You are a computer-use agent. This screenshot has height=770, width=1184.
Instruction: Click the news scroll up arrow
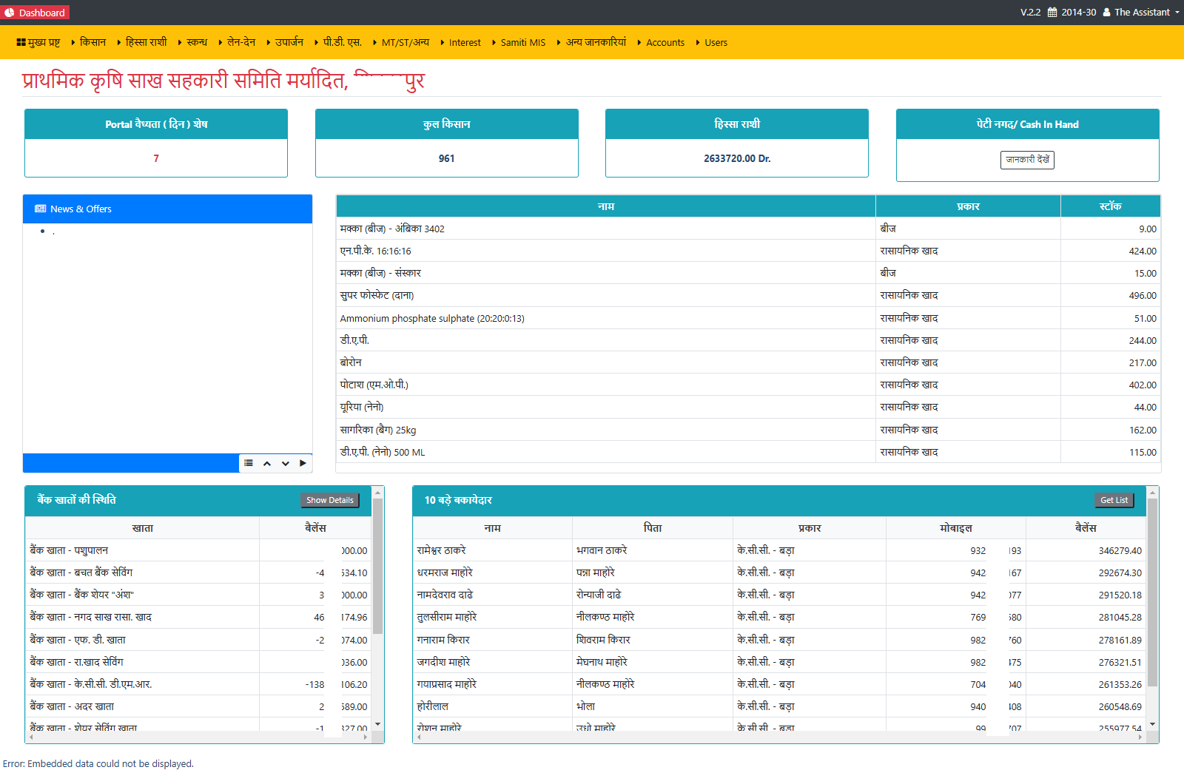click(x=267, y=463)
